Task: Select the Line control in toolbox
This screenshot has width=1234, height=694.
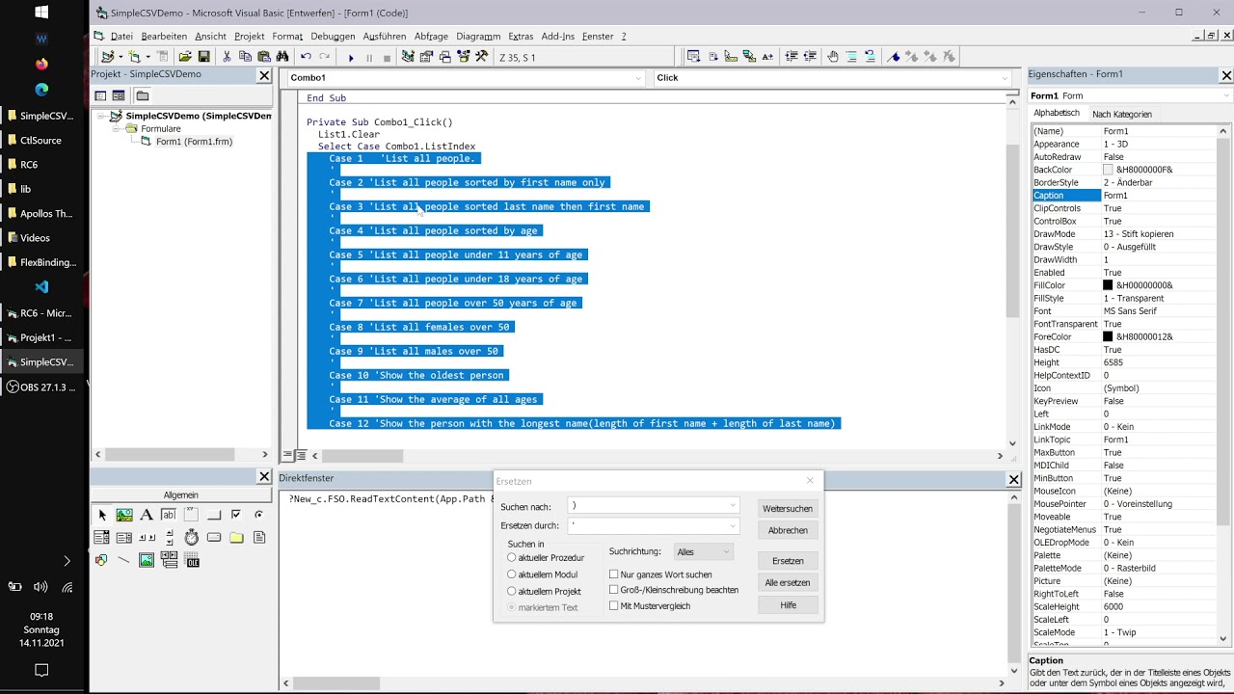Action: click(x=123, y=560)
